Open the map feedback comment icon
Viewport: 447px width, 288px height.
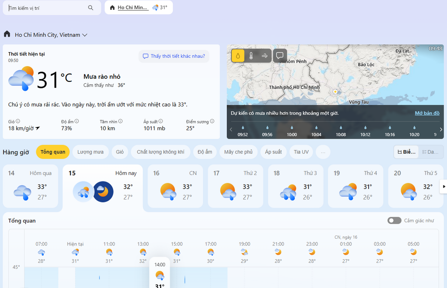[x=280, y=55]
